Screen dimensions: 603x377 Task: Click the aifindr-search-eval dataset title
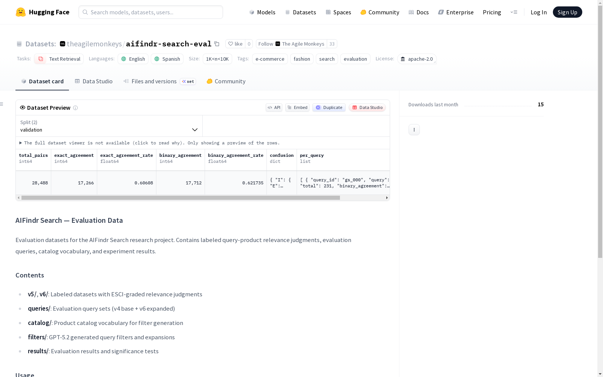(168, 44)
